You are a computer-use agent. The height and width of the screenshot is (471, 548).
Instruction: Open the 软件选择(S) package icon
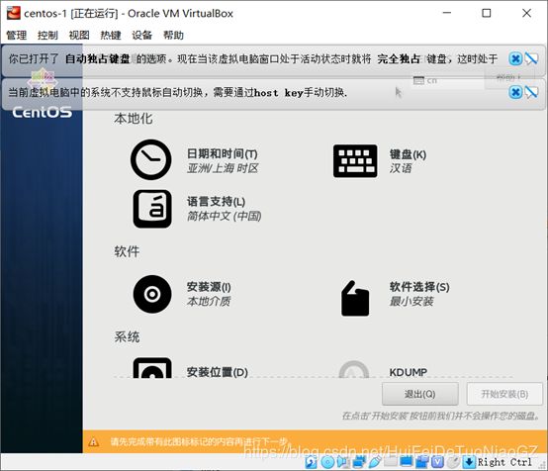click(355, 298)
